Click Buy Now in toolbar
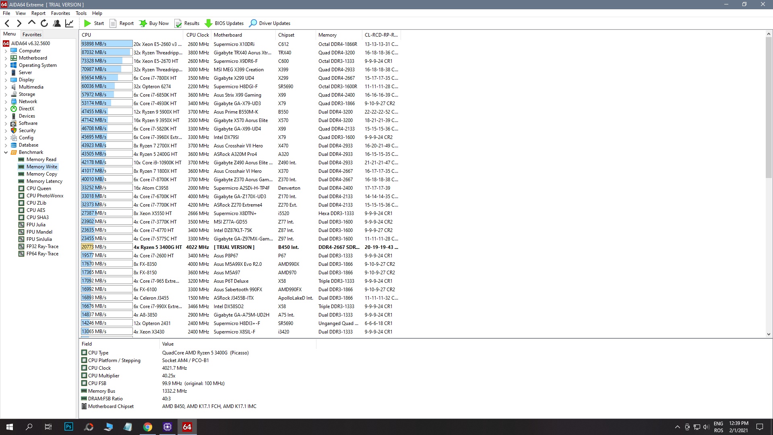The height and width of the screenshot is (435, 773). coord(154,23)
